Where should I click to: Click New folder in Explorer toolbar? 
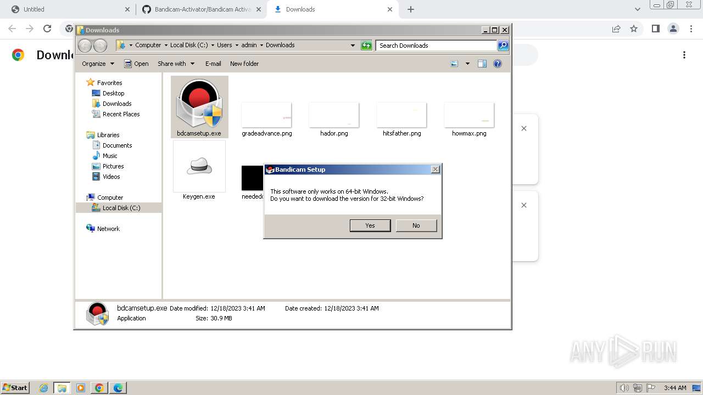[x=244, y=64]
